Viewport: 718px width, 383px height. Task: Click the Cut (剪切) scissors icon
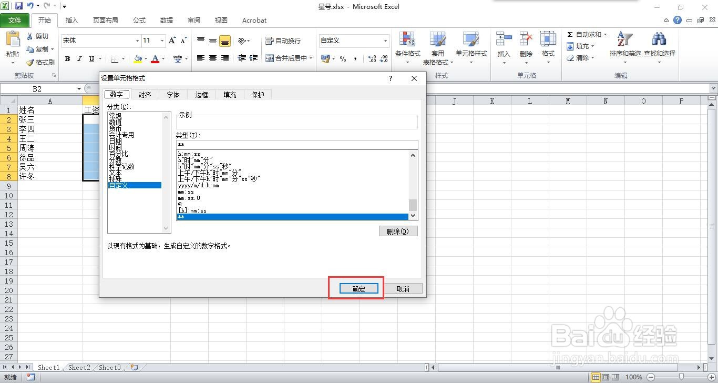30,36
